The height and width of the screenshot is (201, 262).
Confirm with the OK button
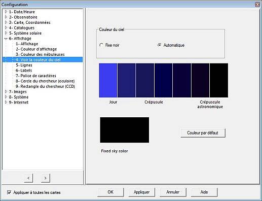click(x=110, y=192)
